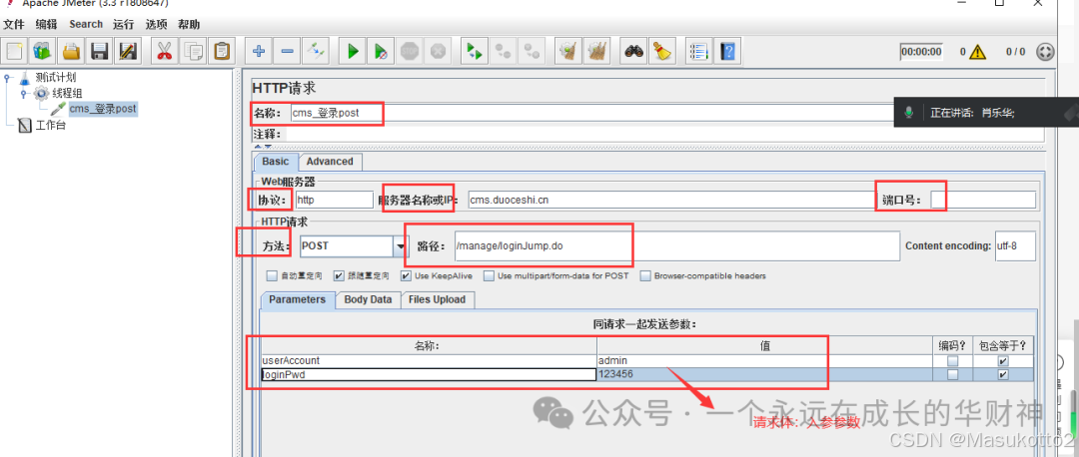This screenshot has width=1079, height=457.
Task: Open the 运行 menu
Action: (x=124, y=24)
